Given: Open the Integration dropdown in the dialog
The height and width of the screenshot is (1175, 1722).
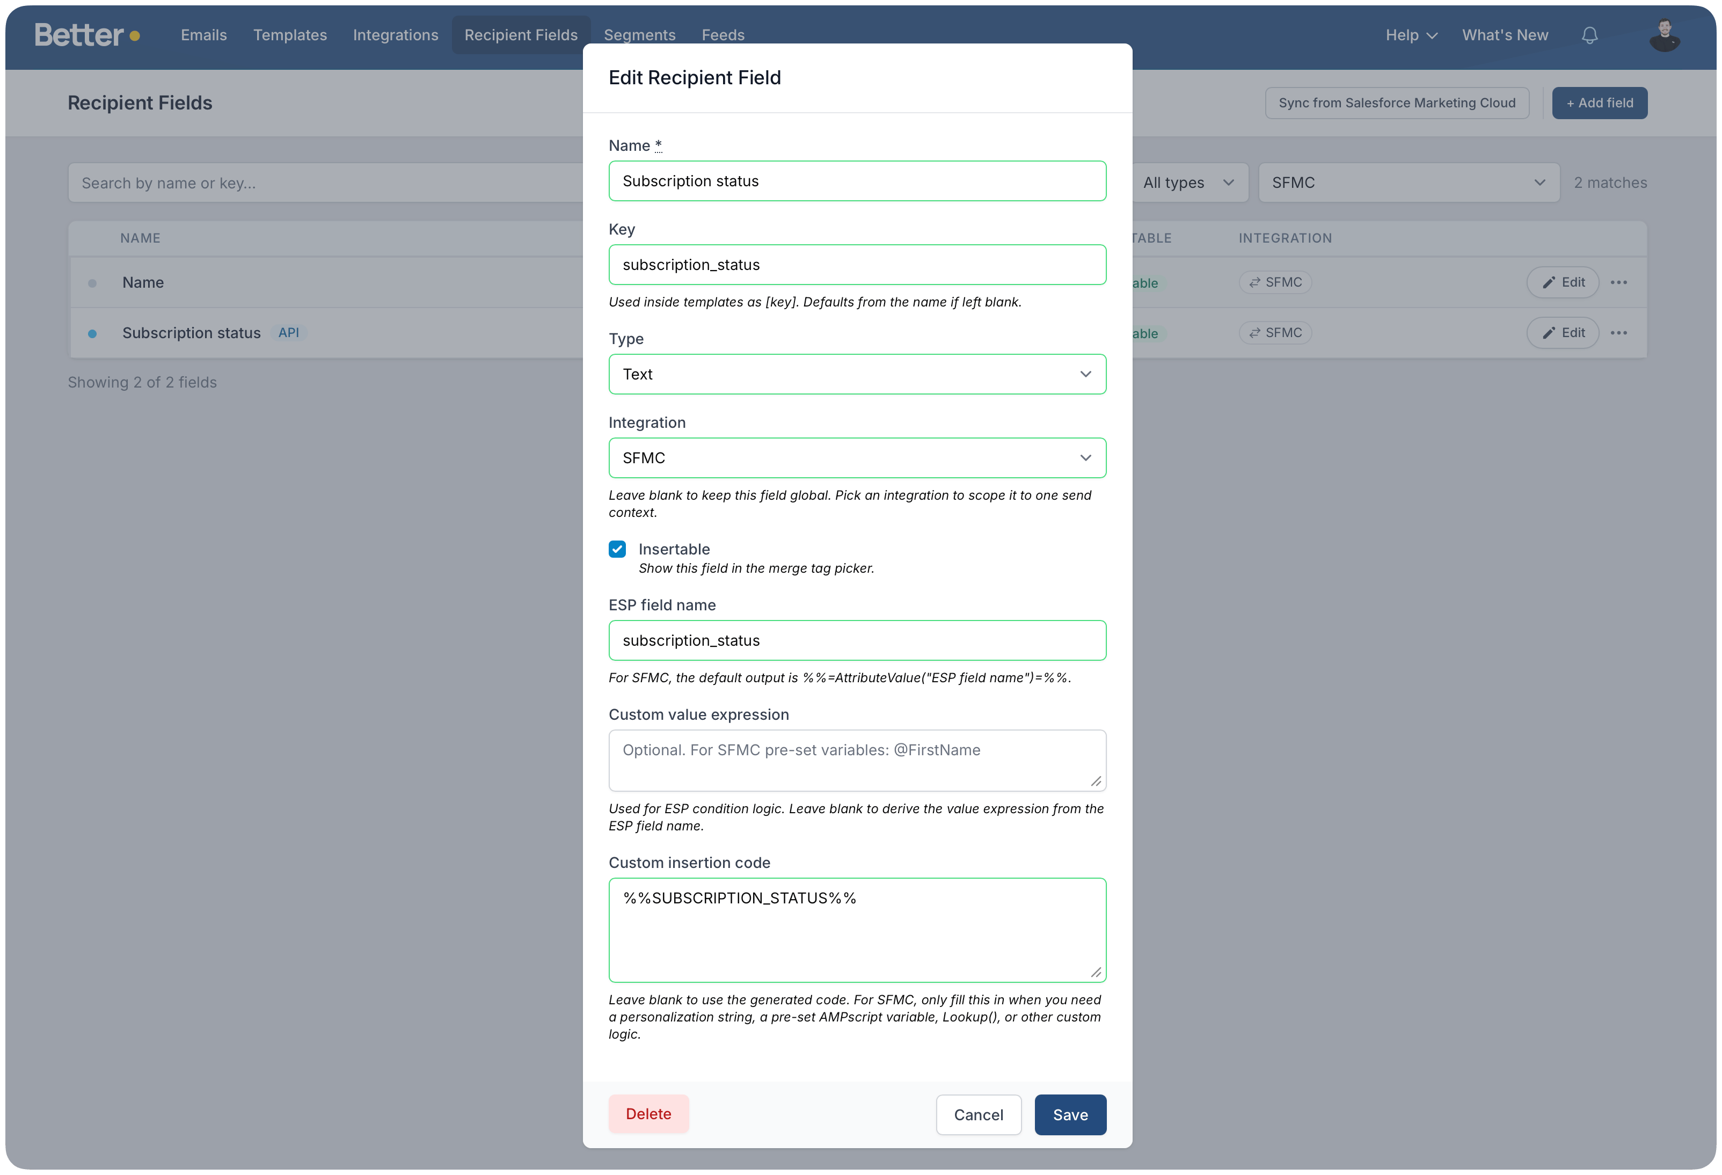Looking at the screenshot, I should 857,458.
